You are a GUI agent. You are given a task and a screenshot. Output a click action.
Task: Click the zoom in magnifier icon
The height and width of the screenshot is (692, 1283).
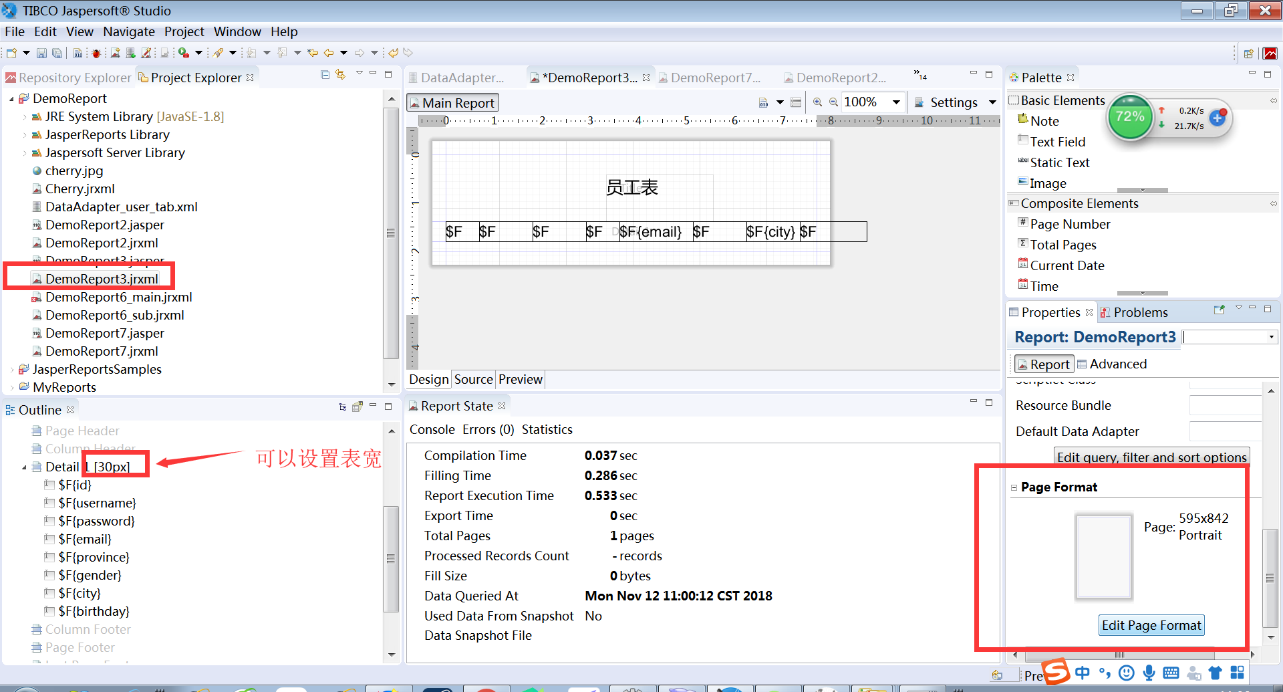point(817,102)
